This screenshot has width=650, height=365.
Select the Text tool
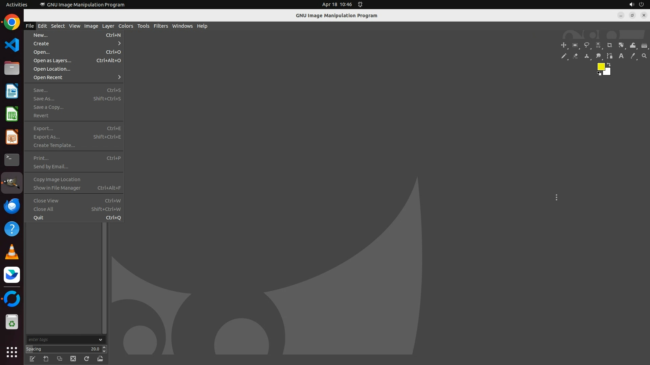(621, 56)
